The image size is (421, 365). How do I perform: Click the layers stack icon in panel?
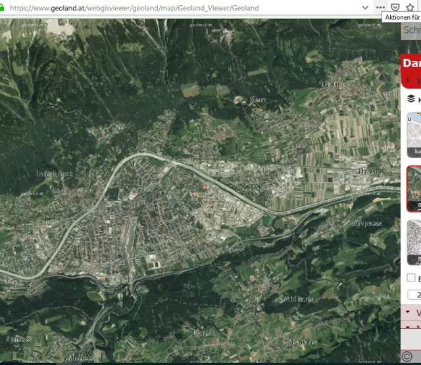(410, 99)
